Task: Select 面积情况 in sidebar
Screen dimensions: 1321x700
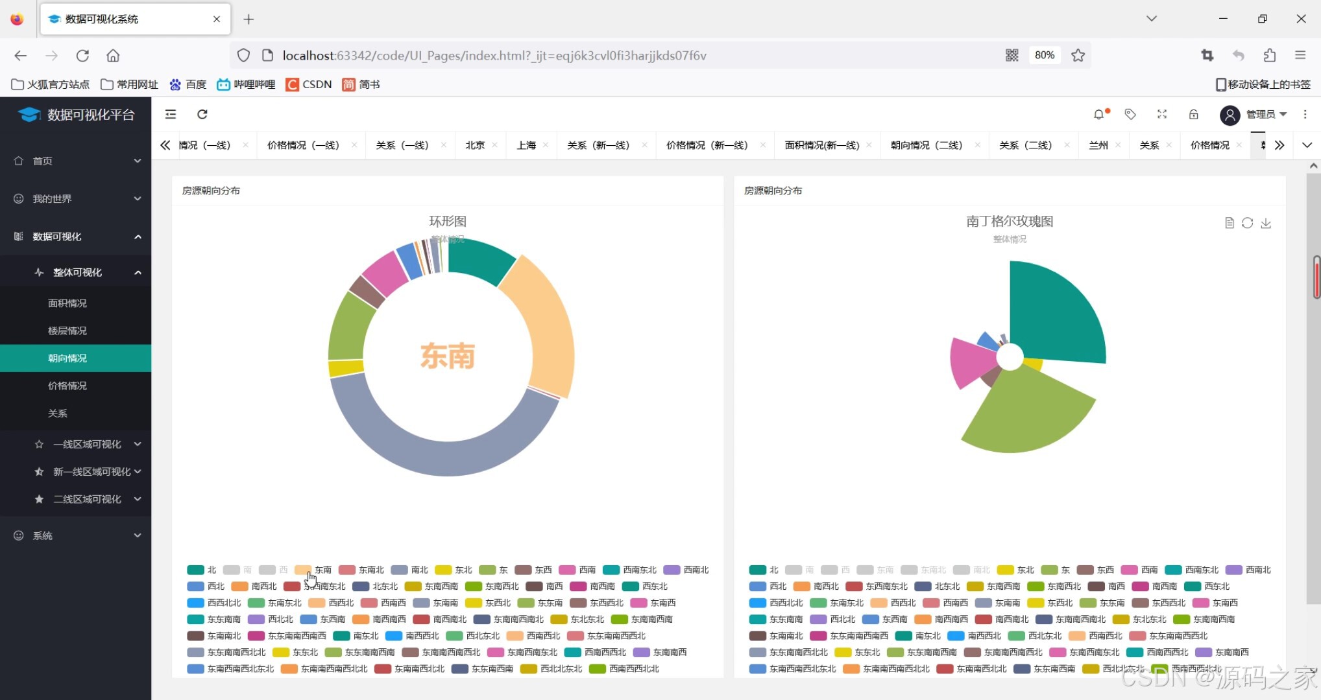Action: click(67, 303)
